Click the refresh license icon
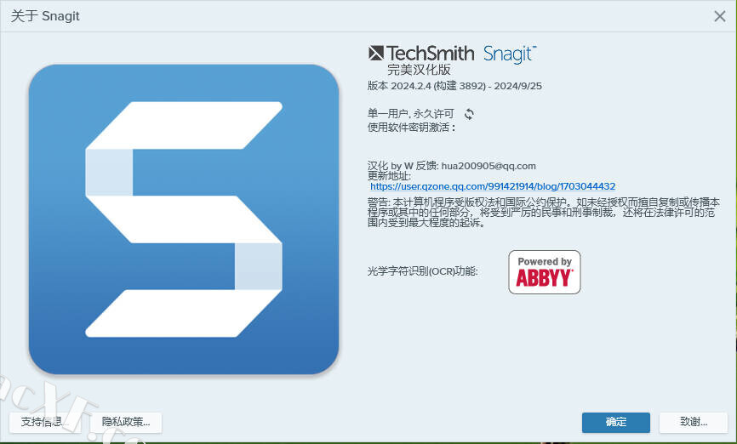The height and width of the screenshot is (444, 737). 469,114
